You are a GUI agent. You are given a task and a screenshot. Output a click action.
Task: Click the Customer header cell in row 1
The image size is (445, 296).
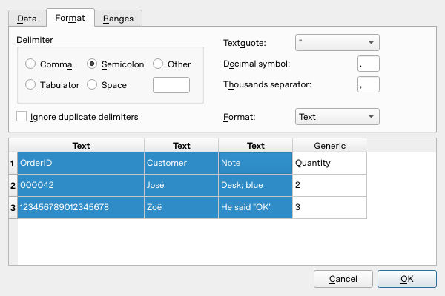coord(182,163)
